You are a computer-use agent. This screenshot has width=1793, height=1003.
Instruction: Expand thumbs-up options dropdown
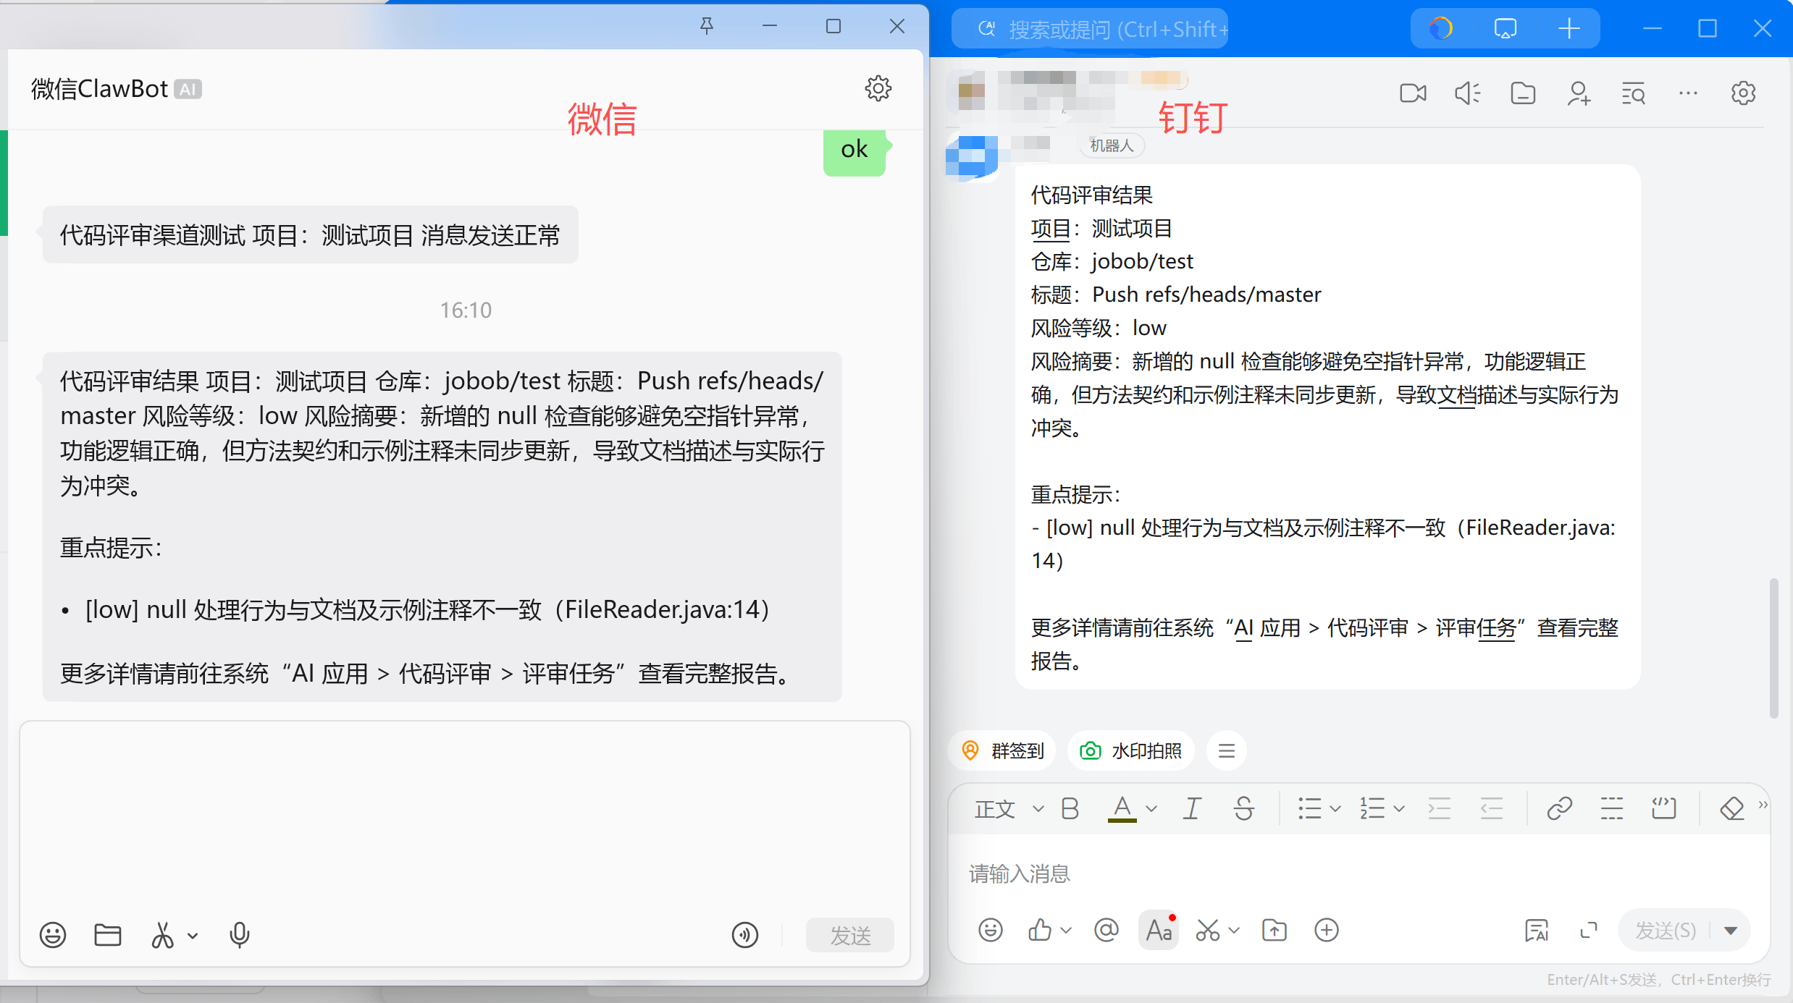pos(1066,930)
